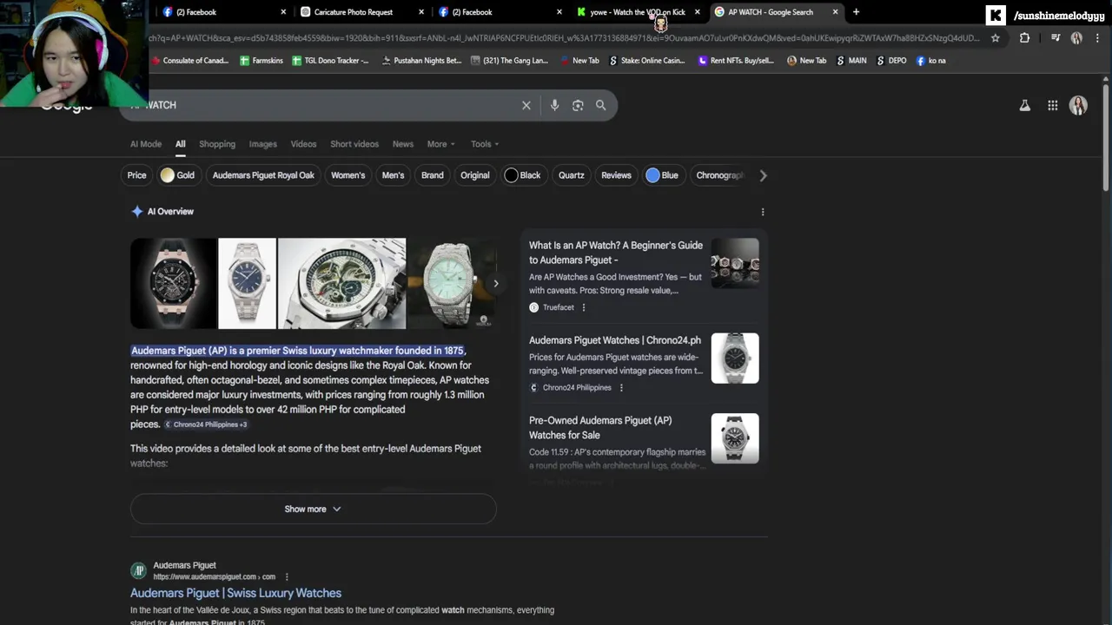The height and width of the screenshot is (625, 1112).
Task: Open Search Labs flask icon
Action: (x=1025, y=105)
